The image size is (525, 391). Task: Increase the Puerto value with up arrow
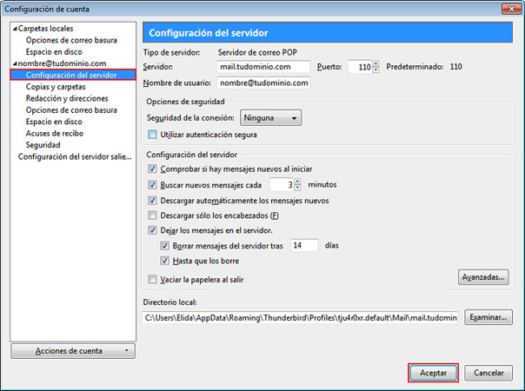click(x=376, y=63)
